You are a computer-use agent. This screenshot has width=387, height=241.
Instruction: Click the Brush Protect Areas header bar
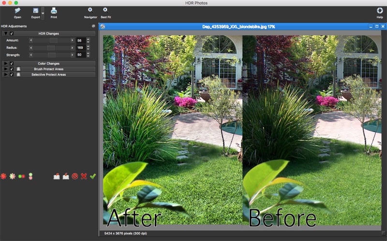(x=49, y=69)
